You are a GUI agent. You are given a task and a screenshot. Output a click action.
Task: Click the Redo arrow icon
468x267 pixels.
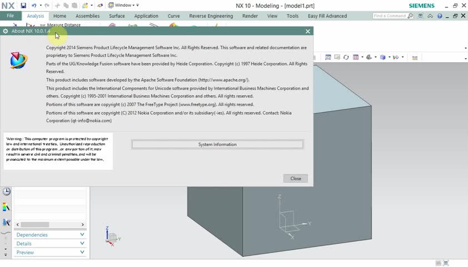pyautogui.click(x=47, y=6)
